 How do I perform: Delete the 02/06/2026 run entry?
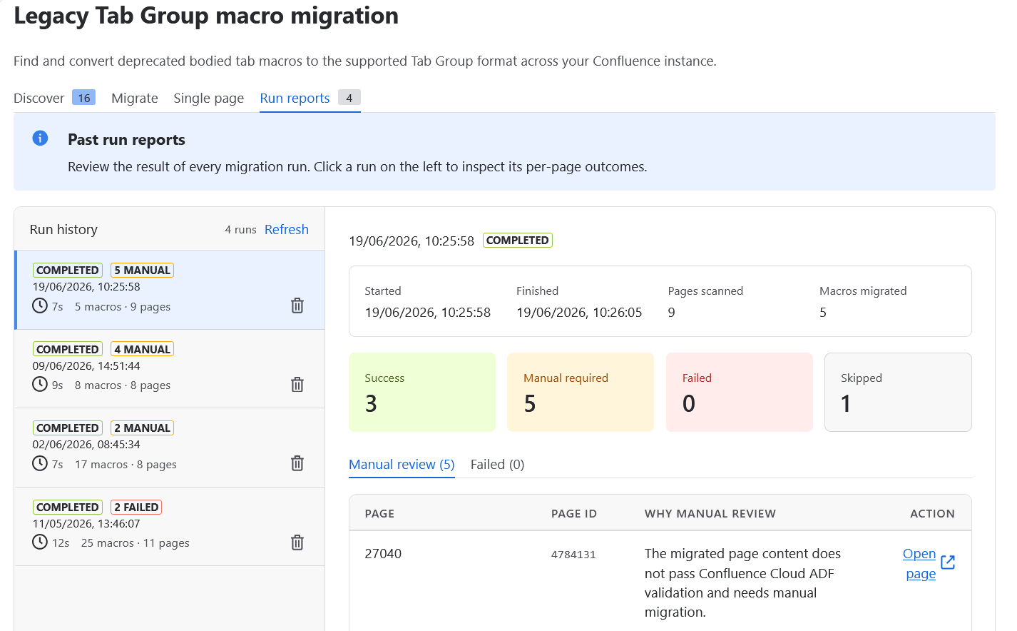pos(297,463)
